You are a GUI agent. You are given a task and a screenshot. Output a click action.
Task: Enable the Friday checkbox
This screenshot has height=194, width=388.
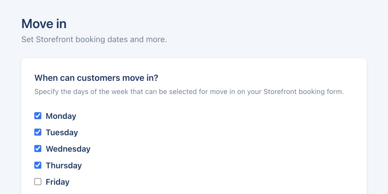coord(38,182)
